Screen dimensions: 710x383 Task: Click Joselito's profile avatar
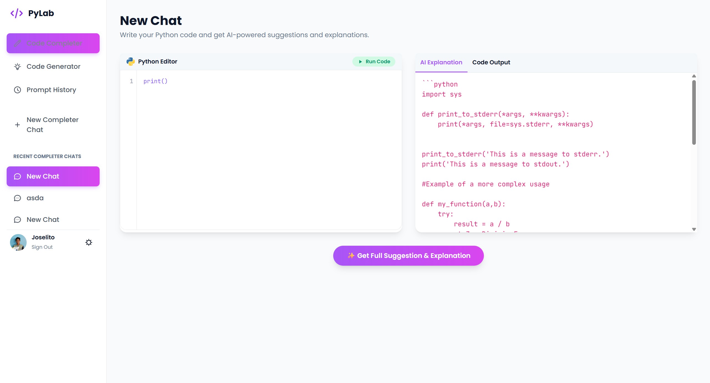point(18,242)
